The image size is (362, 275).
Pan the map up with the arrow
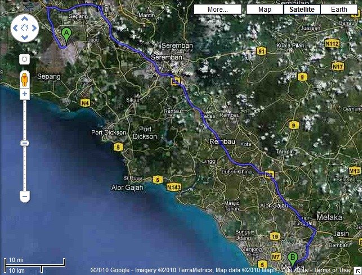click(25, 19)
